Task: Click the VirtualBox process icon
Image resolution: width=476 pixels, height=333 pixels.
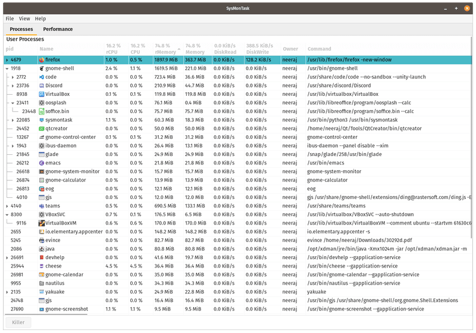Action: coord(41,94)
